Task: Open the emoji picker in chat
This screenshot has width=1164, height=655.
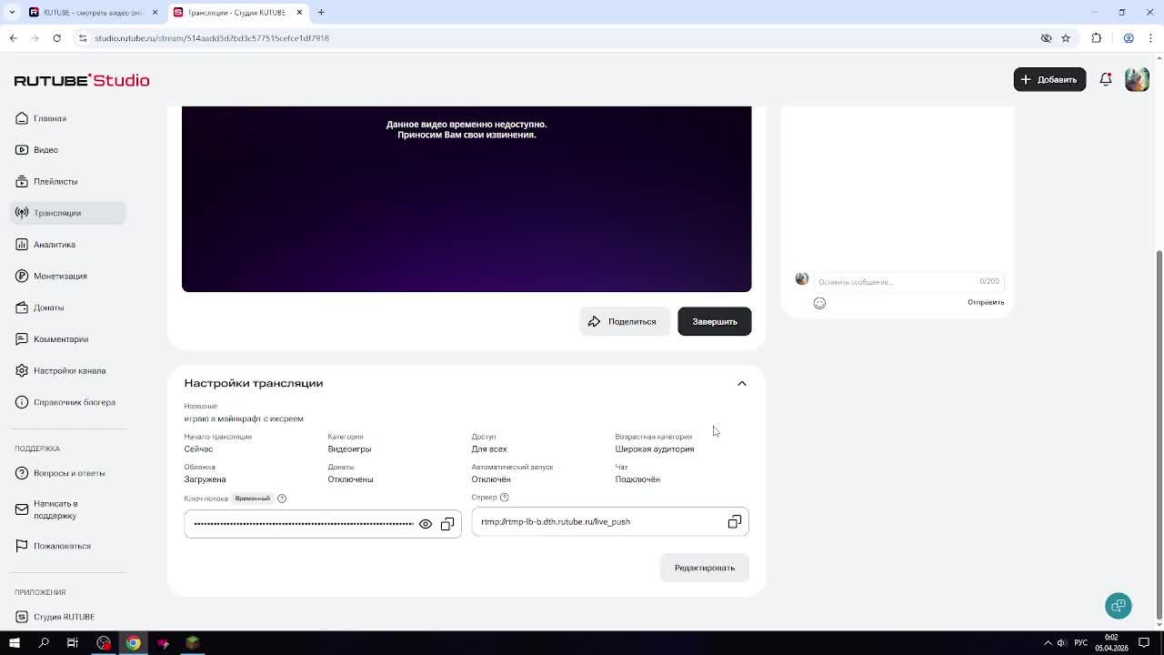Action: (x=819, y=303)
